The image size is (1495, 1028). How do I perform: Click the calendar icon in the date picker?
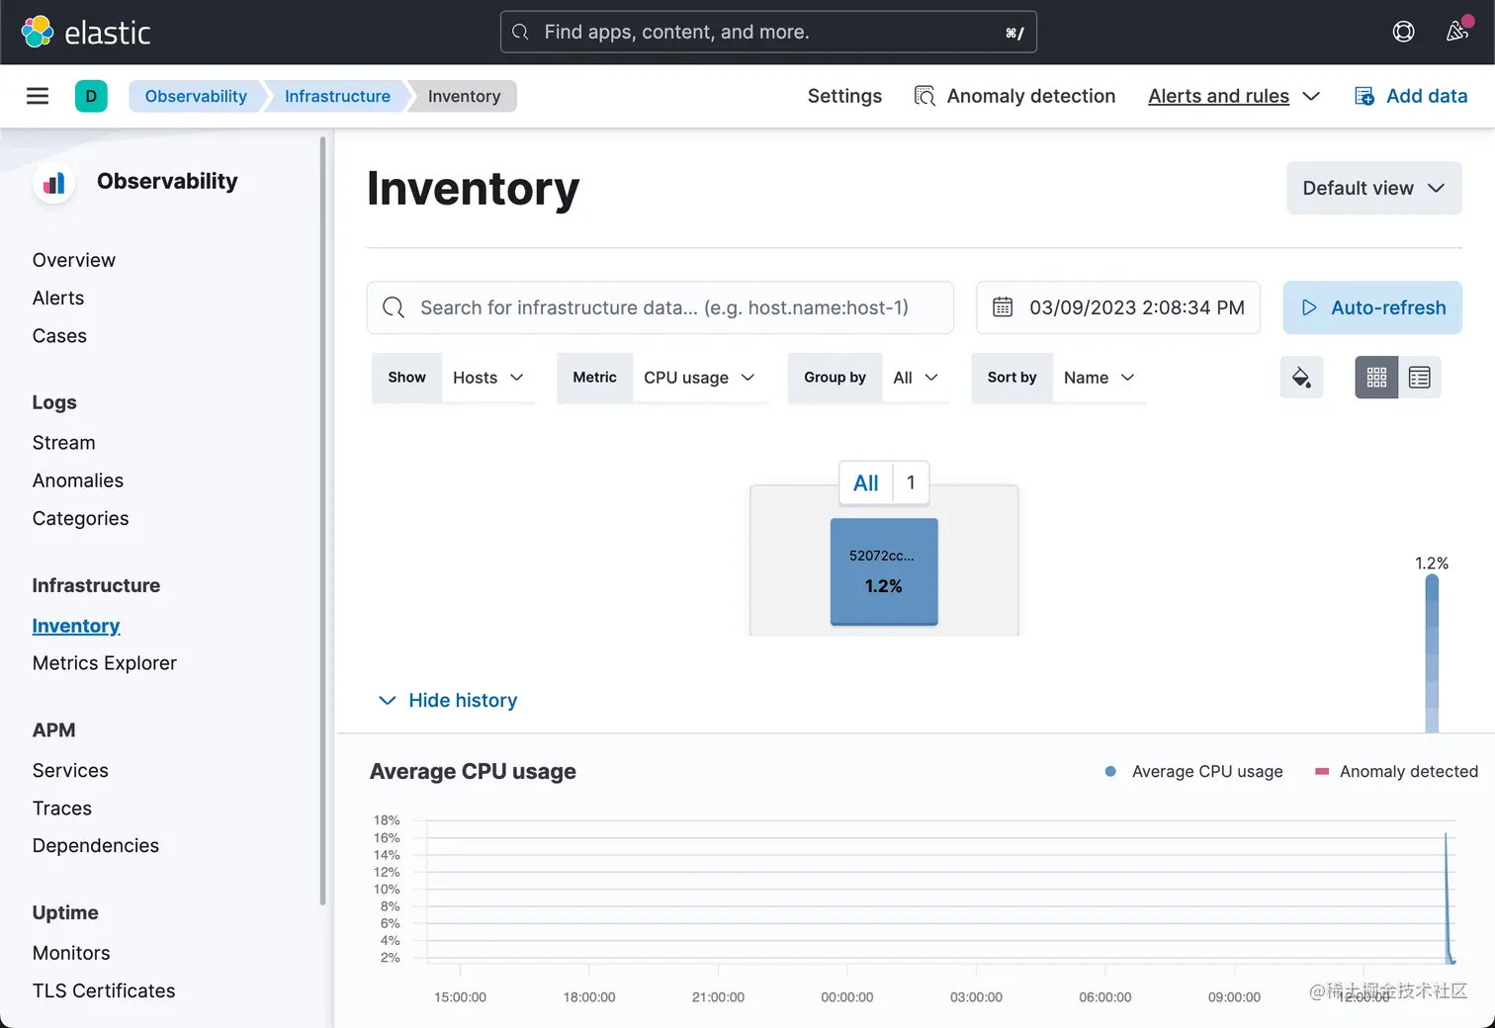click(x=1003, y=307)
